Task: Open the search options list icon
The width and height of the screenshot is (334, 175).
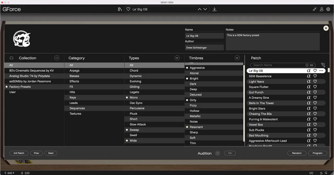Action: (x=312, y=65)
